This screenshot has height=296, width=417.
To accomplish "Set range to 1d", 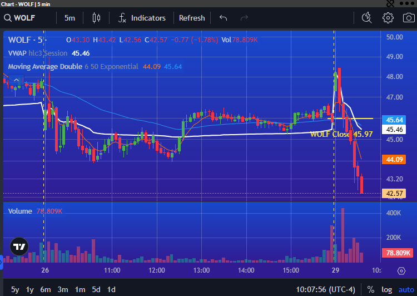I will click(x=111, y=289).
